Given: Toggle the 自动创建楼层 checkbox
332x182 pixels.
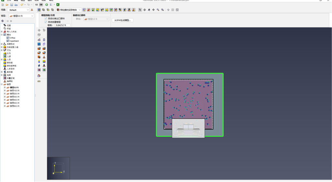Looking at the screenshot, I should click(x=46, y=22).
